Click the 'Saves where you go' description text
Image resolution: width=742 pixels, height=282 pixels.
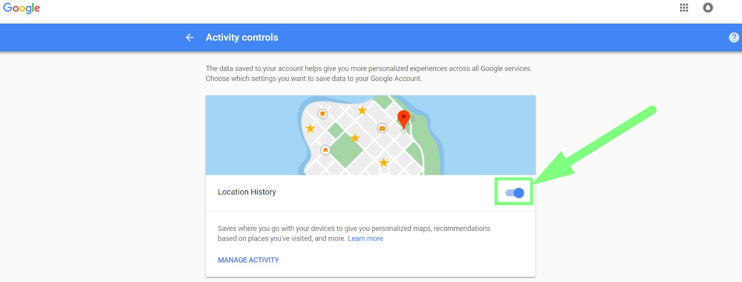point(354,233)
